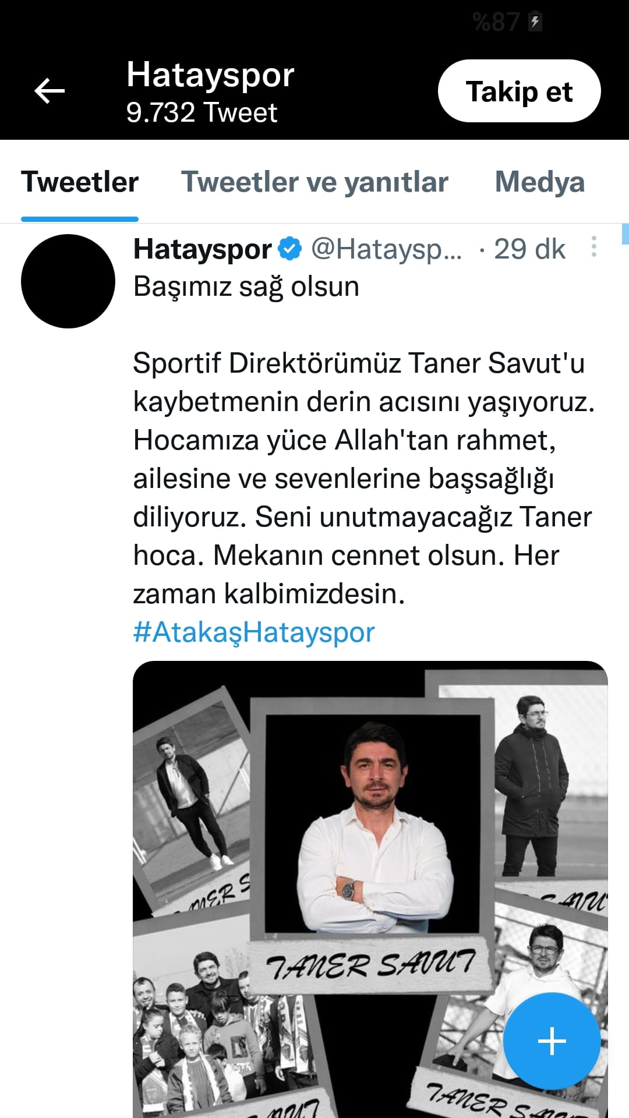Viewport: 629px width, 1118px height.
Task: Open the @Hataysp... handle in tweet
Action: (387, 249)
